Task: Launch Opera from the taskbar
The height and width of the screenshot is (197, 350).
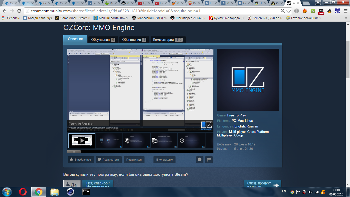Action: pyautogui.click(x=23, y=192)
